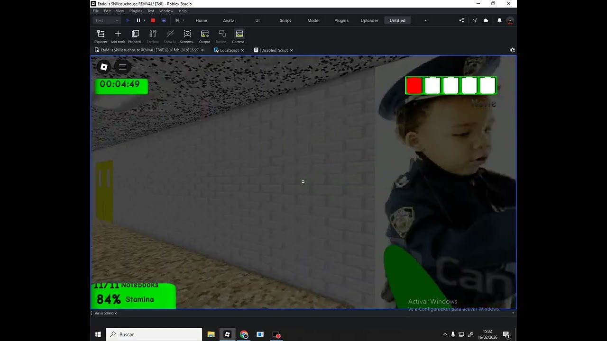Click the Roblox Studio taskbar icon
This screenshot has width=607, height=341.
pos(227,334)
